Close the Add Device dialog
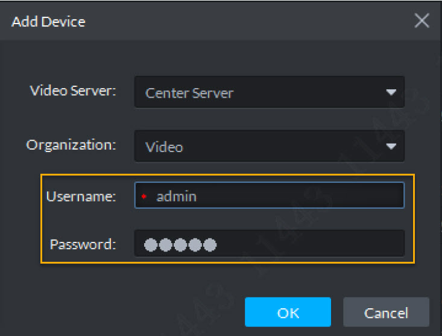Screen dimensions: 442x336 421,21
